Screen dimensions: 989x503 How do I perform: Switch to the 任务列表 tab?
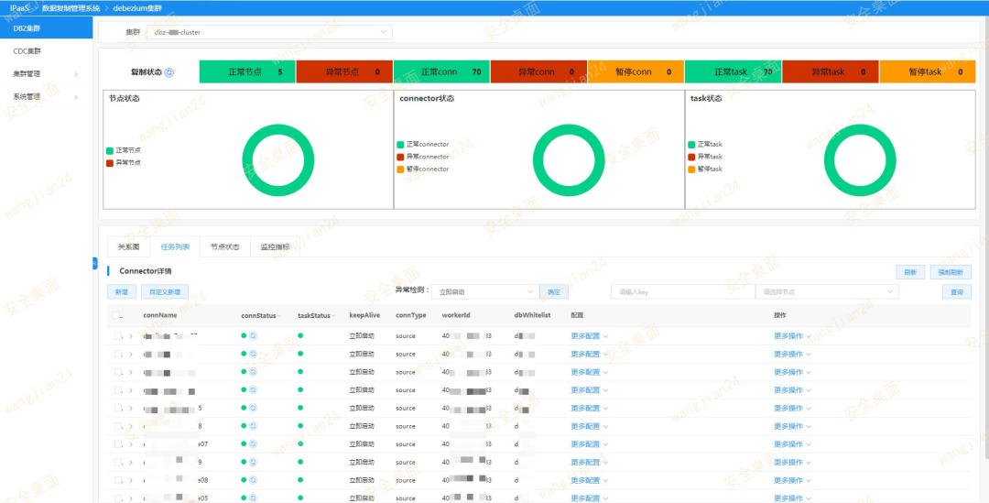click(x=175, y=246)
